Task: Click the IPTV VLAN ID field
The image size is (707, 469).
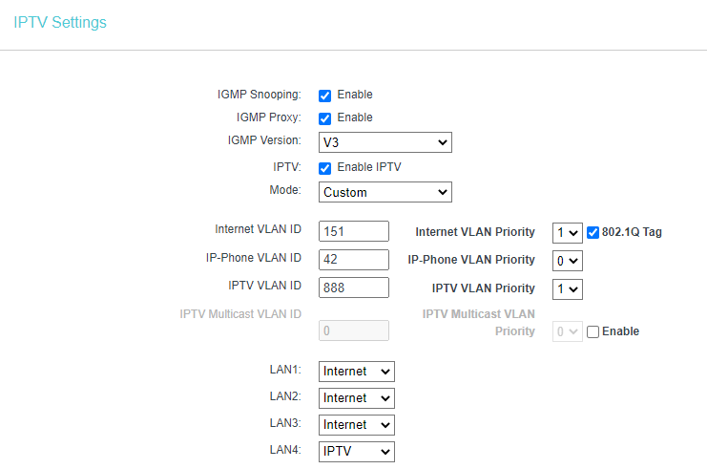Action: click(353, 288)
